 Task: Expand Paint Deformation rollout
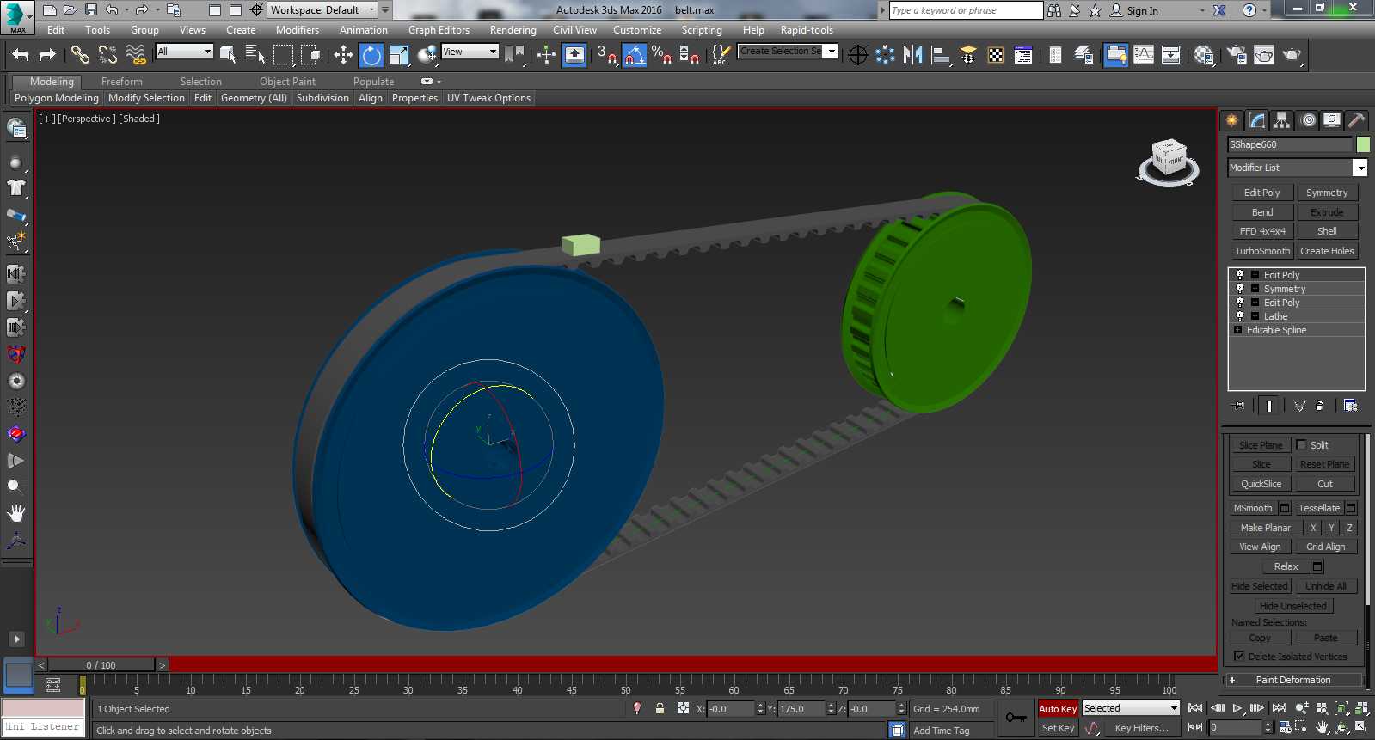click(1293, 680)
